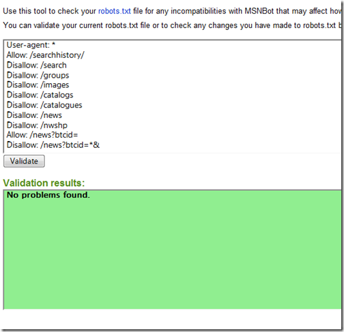The width and height of the screenshot is (344, 332).
Task: Click the 'Disallow: /search' line
Action: 37,65
